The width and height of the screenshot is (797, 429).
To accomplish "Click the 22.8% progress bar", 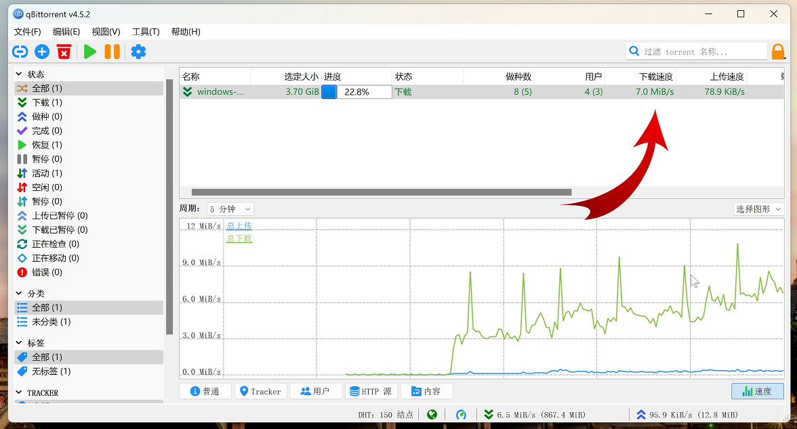I will point(356,92).
